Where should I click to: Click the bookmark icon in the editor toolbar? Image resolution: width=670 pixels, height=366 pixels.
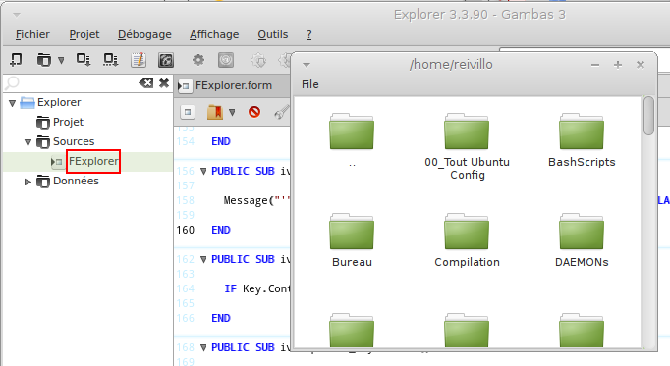coord(215,112)
